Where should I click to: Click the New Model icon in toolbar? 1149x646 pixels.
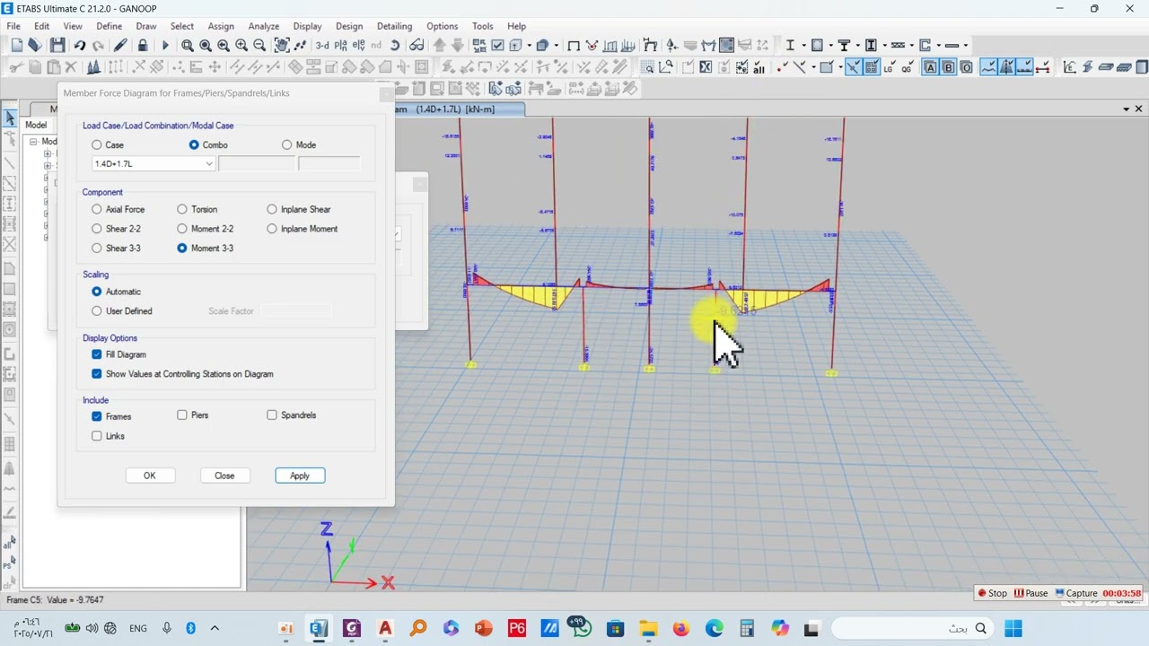[16, 45]
